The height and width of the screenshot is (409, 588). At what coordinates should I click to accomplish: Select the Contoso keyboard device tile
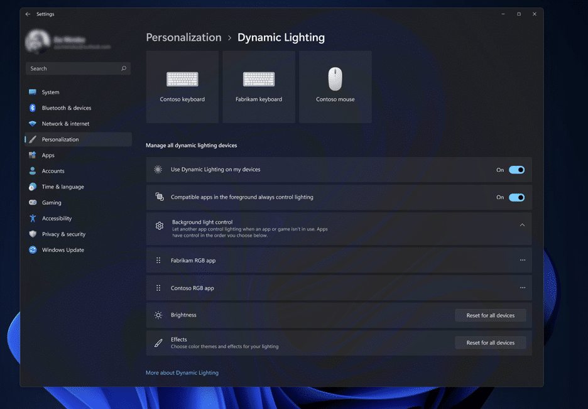[x=182, y=87]
